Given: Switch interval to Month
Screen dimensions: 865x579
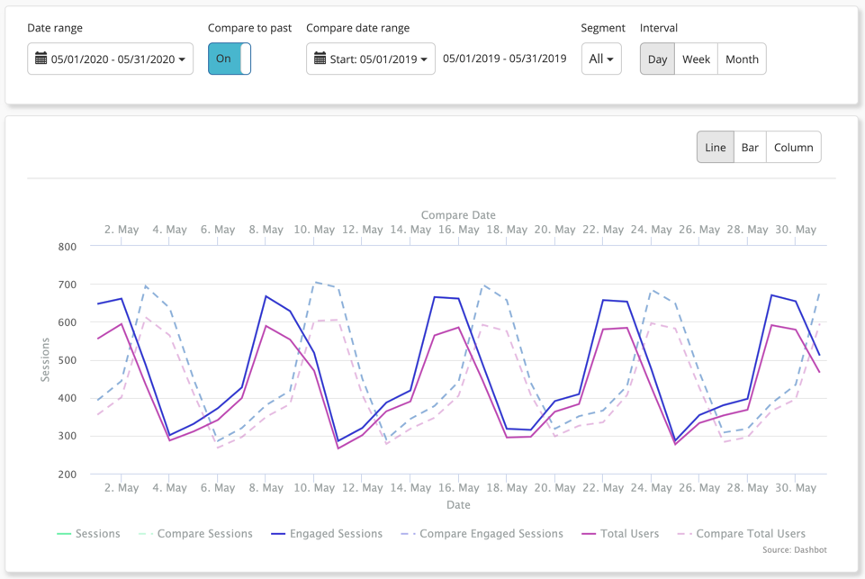Looking at the screenshot, I should pos(742,59).
